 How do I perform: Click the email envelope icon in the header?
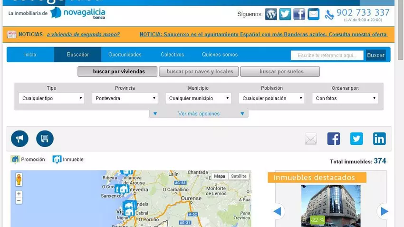coord(314,14)
